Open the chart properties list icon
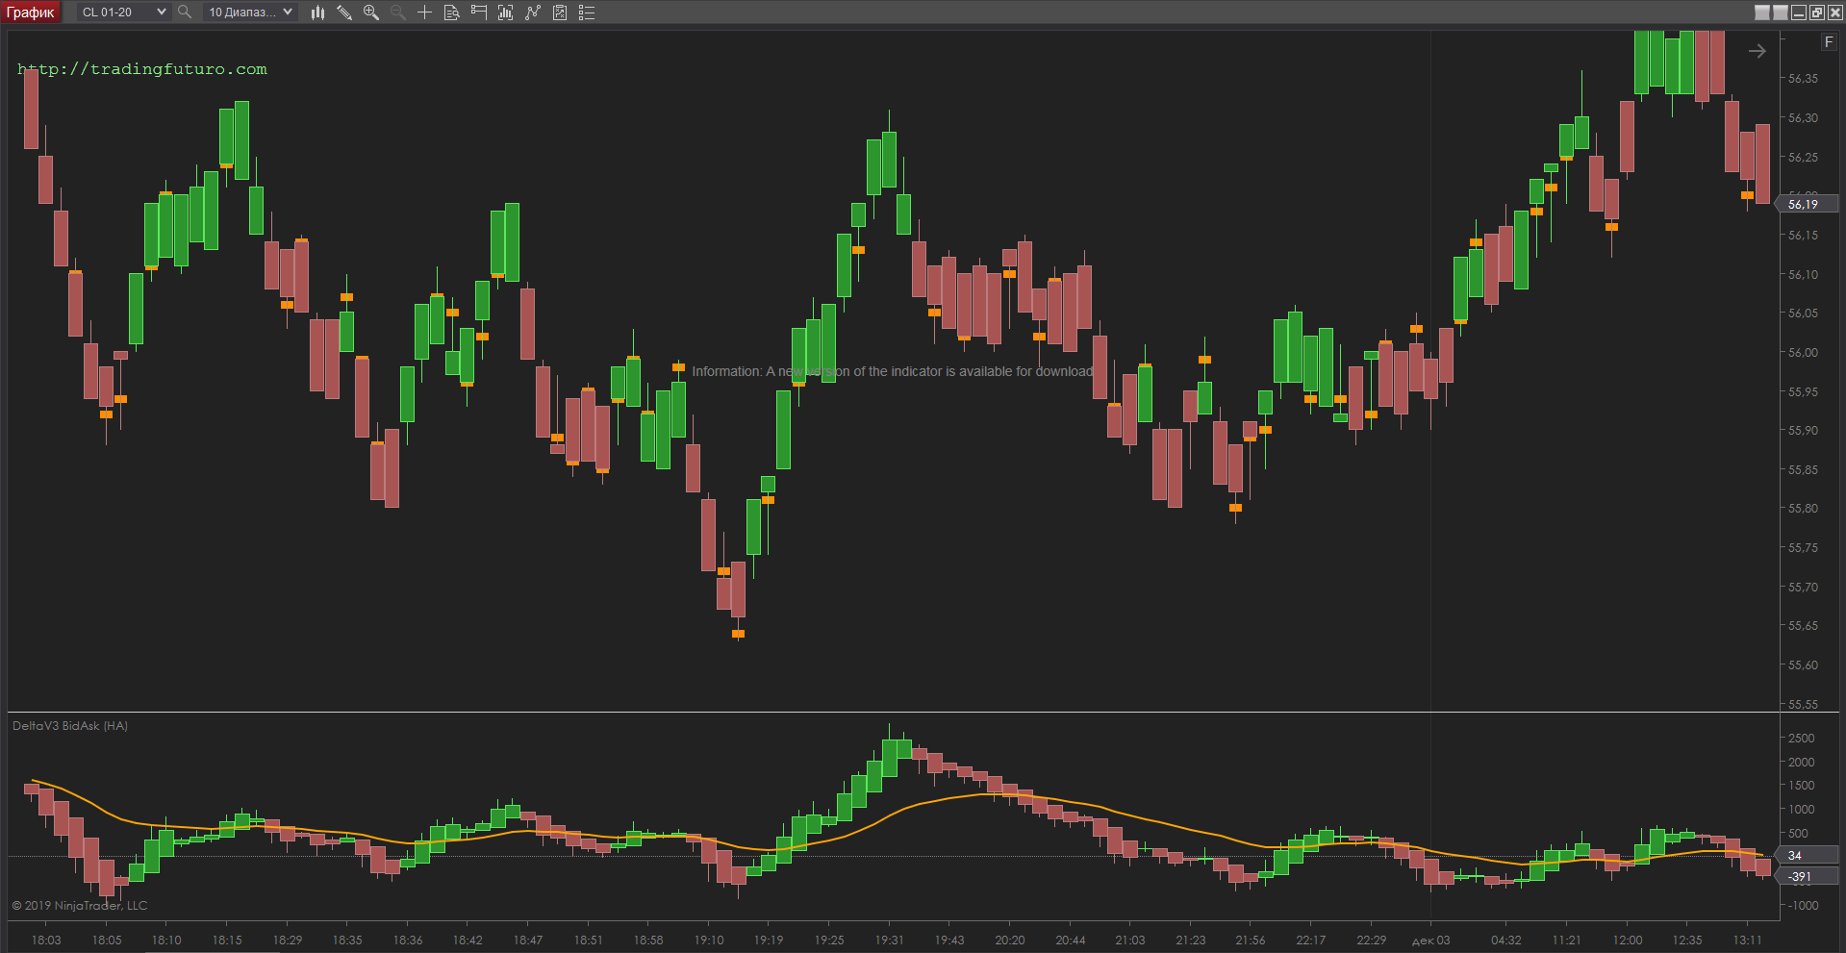This screenshot has width=1846, height=953. coord(587,13)
